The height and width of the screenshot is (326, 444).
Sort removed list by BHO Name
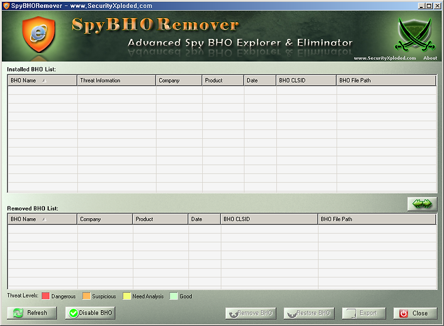pyautogui.click(x=43, y=219)
